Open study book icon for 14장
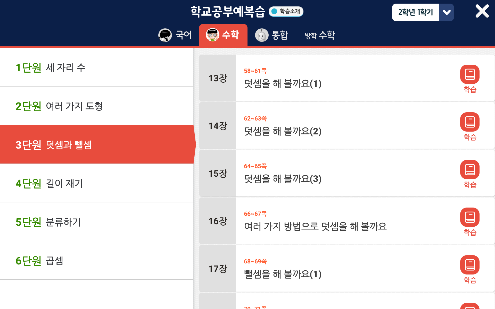 pos(470,122)
